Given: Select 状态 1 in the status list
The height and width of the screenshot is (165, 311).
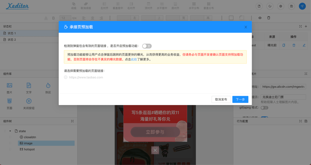Looking at the screenshot, I should [29, 33].
